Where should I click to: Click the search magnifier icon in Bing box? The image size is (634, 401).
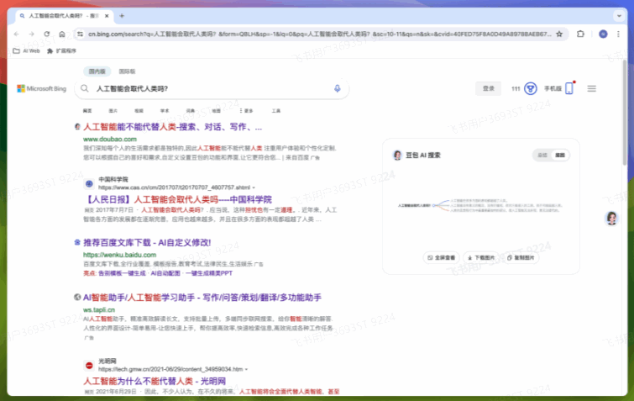coord(86,88)
